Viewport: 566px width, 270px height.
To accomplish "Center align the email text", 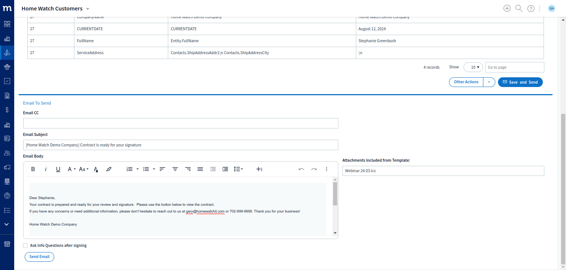I will tap(175, 169).
